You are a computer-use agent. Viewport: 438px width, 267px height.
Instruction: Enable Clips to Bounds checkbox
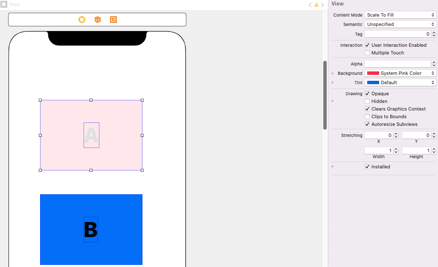(367, 116)
